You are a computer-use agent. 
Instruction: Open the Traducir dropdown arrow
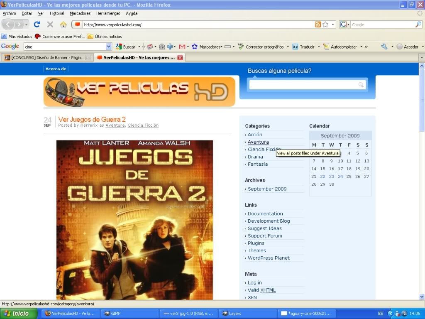(319, 47)
